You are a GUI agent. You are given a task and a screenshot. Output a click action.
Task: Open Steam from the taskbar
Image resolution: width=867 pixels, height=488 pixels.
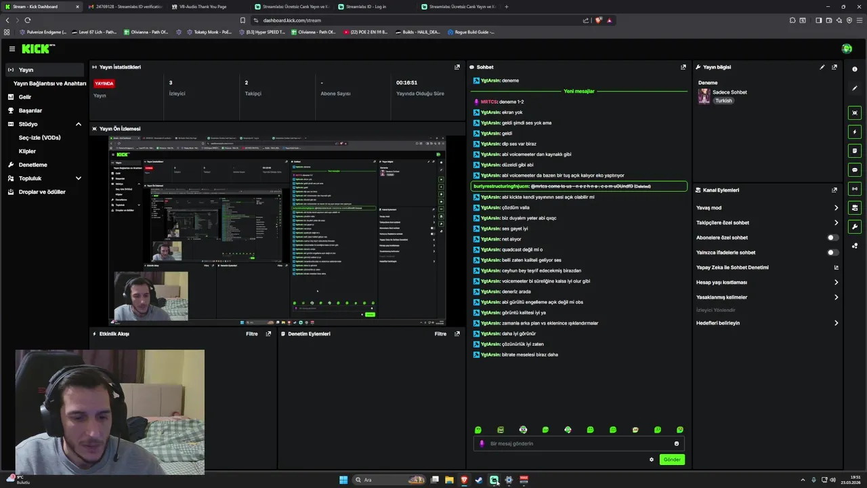479,480
